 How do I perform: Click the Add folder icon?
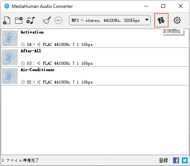coord(19,20)
